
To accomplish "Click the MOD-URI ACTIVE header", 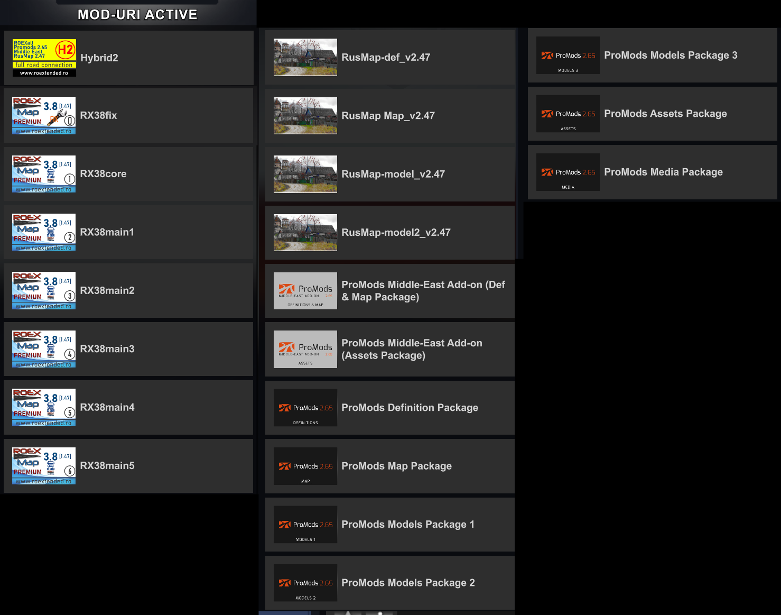I will tap(137, 15).
